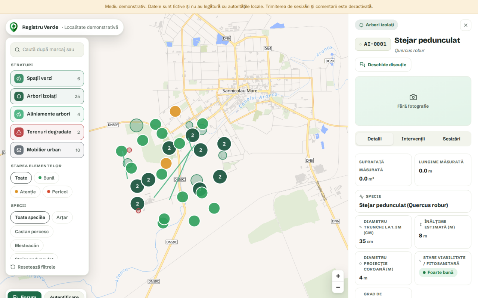The image size is (478, 298).
Task: Click the Registru Verde leaf logo
Action: point(14,27)
